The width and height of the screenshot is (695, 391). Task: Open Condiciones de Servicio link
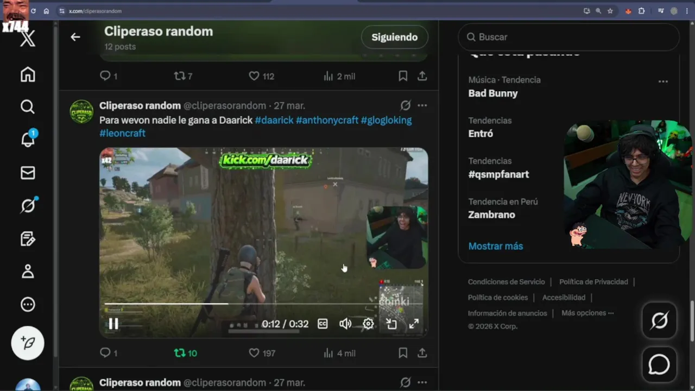[x=506, y=282]
